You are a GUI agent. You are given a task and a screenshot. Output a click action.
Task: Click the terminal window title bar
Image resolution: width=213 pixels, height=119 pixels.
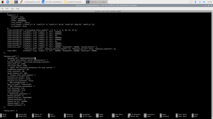pyautogui.click(x=106, y=5)
